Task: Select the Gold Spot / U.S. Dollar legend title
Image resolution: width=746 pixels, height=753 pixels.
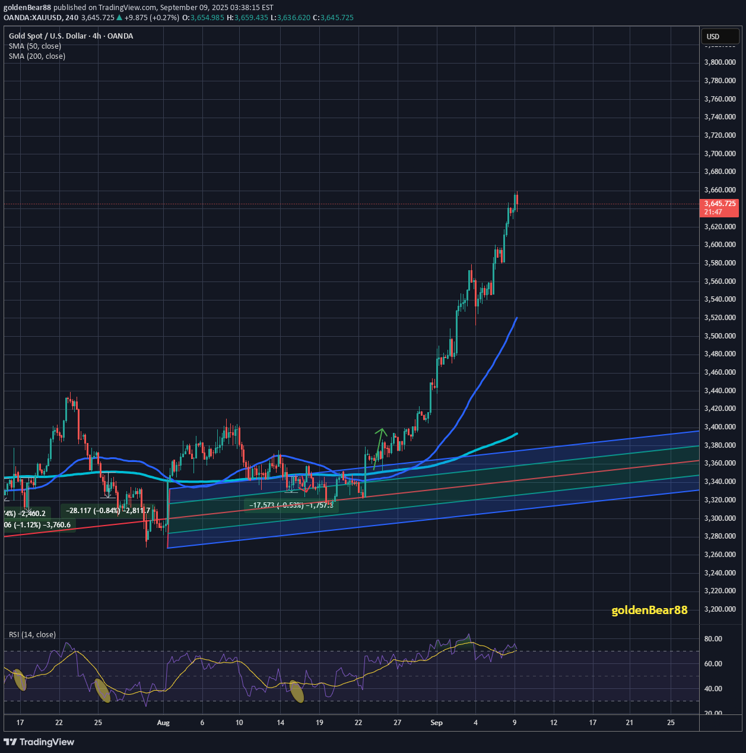Action: 71,36
